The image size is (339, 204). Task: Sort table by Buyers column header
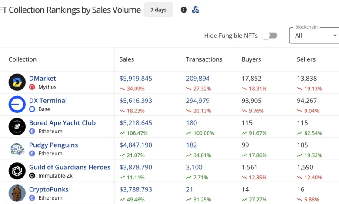[x=251, y=59]
